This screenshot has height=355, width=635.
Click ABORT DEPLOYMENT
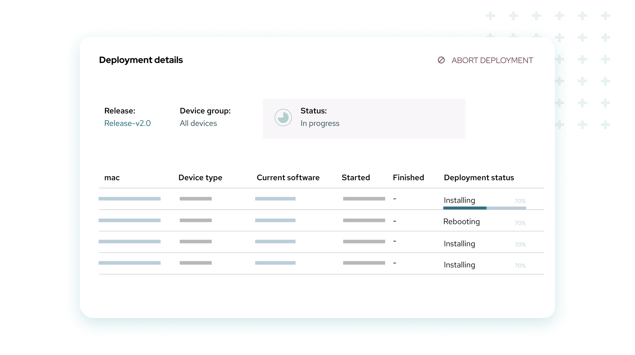pyautogui.click(x=492, y=60)
